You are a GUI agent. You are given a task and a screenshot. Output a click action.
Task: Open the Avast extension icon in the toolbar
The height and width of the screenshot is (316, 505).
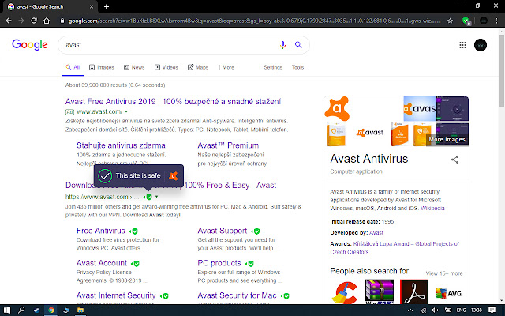coord(466,21)
